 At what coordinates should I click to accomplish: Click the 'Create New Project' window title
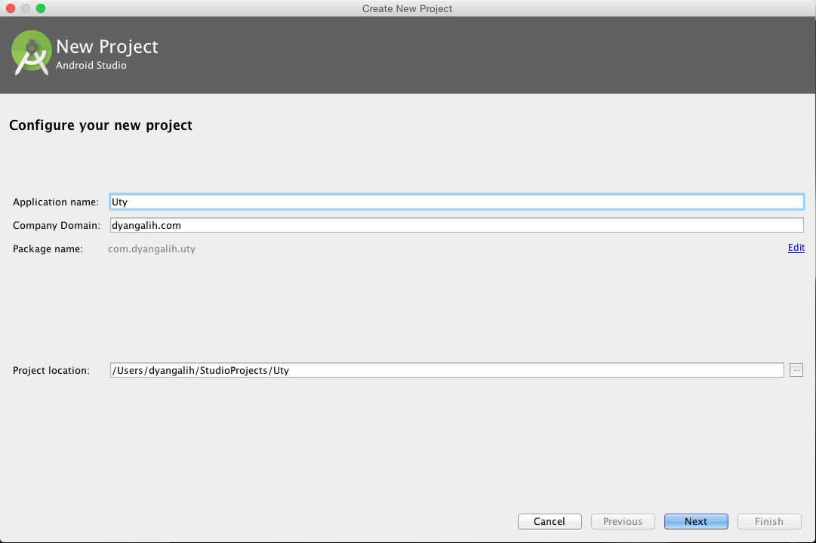pos(407,8)
